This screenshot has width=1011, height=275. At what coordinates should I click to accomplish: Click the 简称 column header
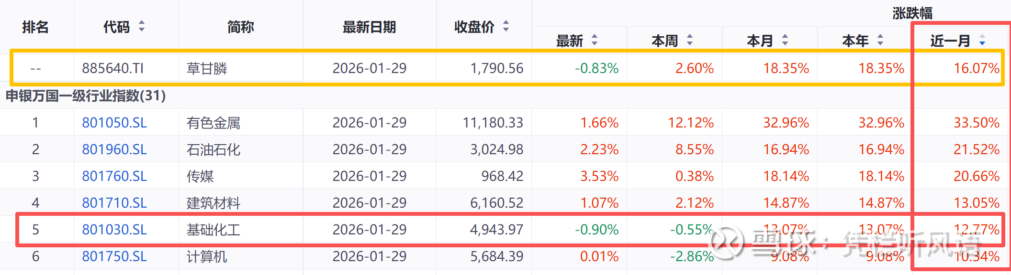point(240,27)
